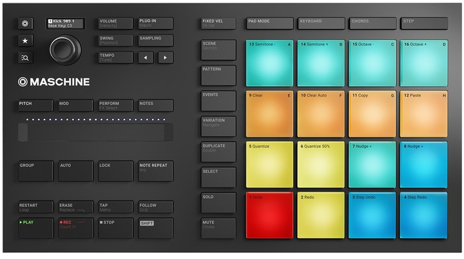Select the STEP mode button

pyautogui.click(x=423, y=24)
